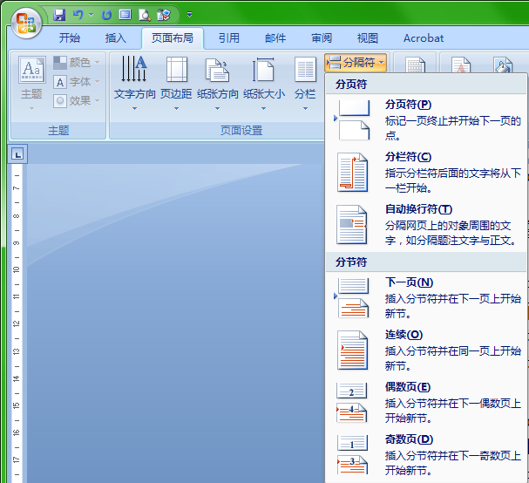This screenshot has height=483, width=529.
Task: Click the round Office button
Action: (x=26, y=24)
